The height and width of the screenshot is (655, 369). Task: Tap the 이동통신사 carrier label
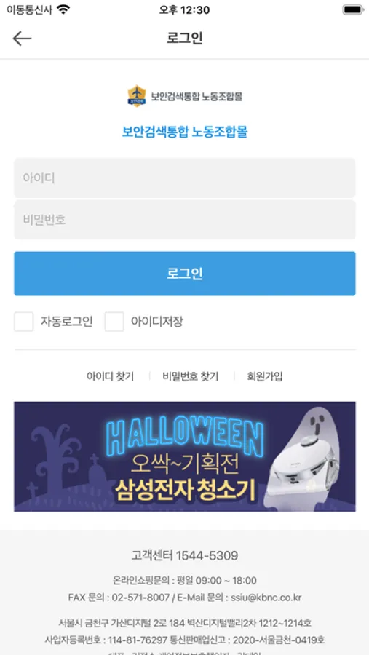tap(29, 9)
